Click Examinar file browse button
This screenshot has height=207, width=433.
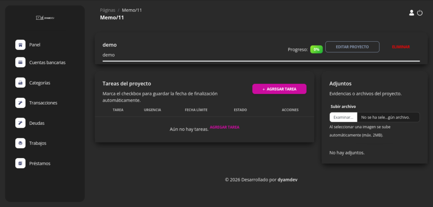click(343, 117)
